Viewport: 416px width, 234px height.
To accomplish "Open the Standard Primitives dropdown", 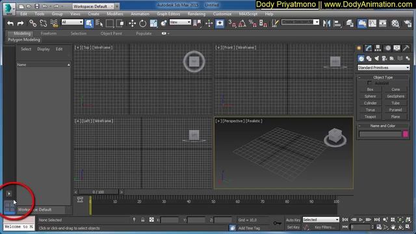I will 383,68.
